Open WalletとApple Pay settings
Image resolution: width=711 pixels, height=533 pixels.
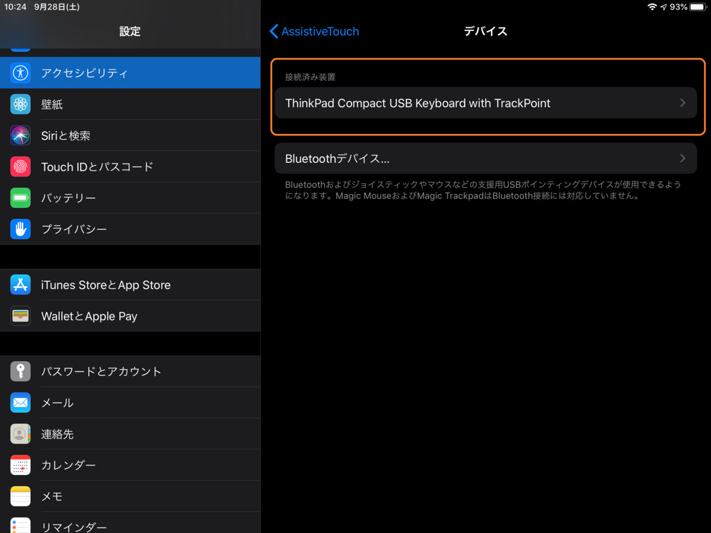130,316
